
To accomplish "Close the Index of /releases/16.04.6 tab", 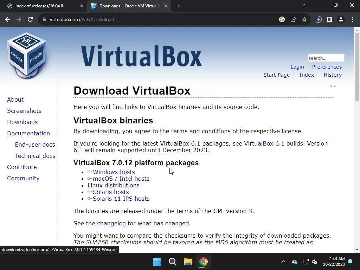I will pyautogui.click(x=82, y=6).
